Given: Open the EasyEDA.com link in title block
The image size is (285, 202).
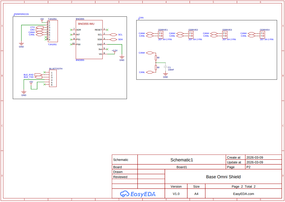Looking at the screenshot, I should pyautogui.click(x=243, y=194).
